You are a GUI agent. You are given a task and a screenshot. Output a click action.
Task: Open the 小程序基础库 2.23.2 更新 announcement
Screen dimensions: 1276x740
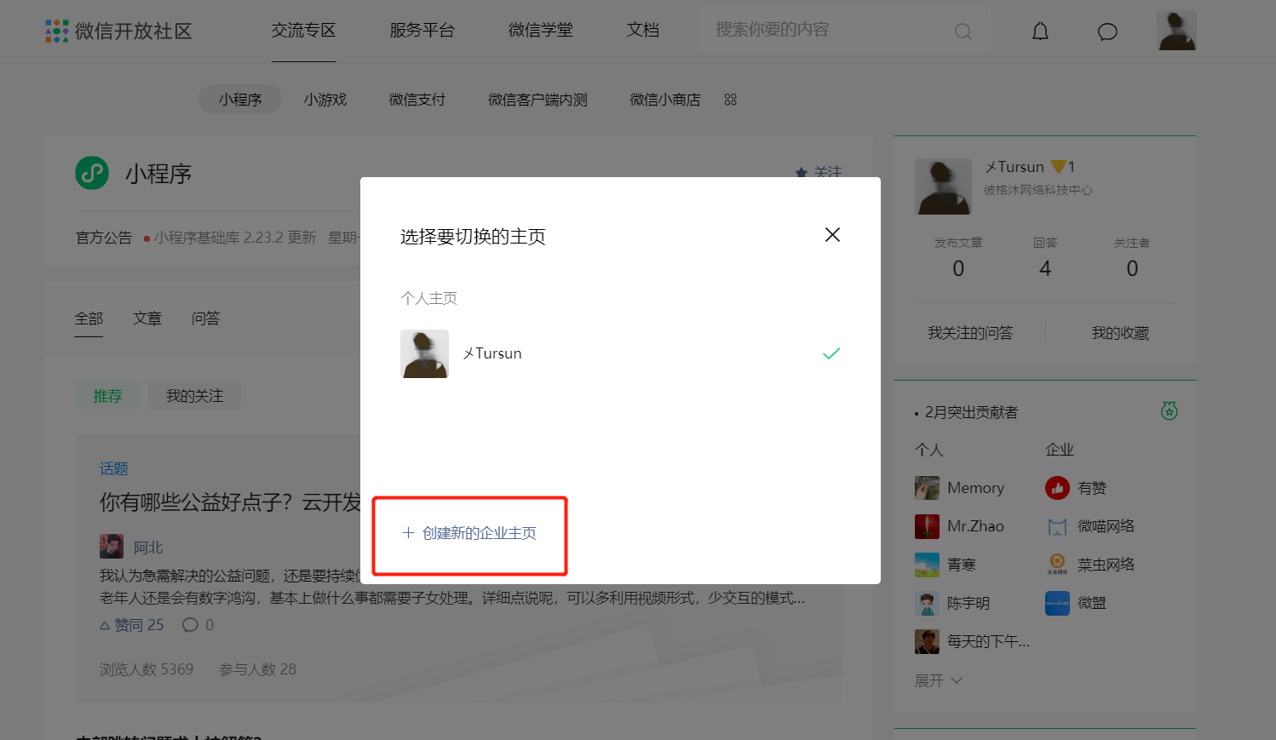point(235,238)
